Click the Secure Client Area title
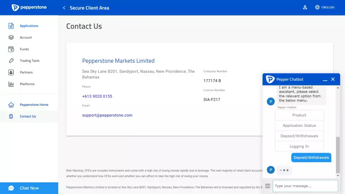The height and width of the screenshot is (194, 345). [89, 8]
